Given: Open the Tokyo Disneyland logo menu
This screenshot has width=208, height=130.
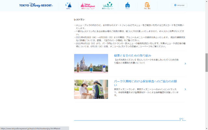Looking at the screenshot, I should 88,6.
